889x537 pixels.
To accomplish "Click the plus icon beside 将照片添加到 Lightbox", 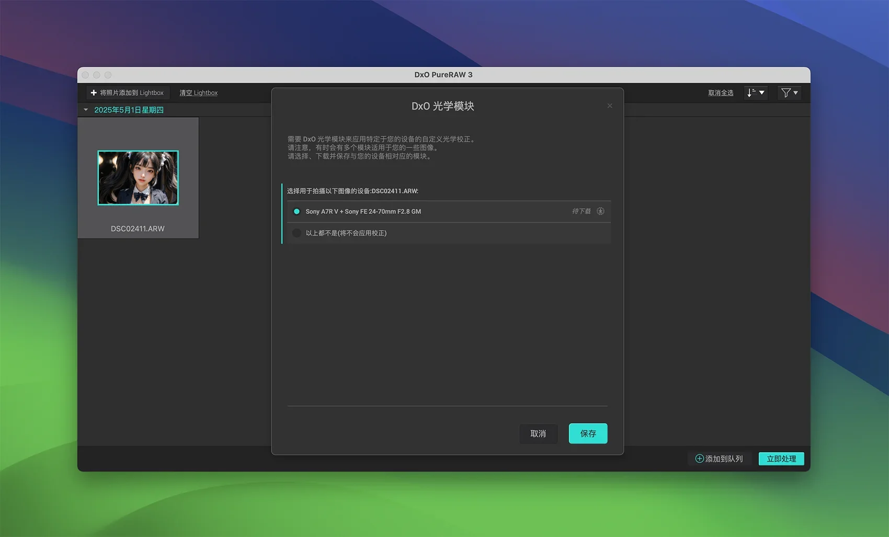I will pos(94,93).
